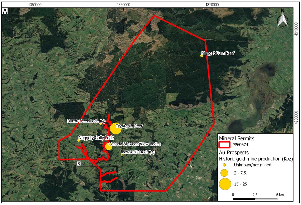
Task: Click the Mineral Permits legend heading
Action: coord(237,138)
